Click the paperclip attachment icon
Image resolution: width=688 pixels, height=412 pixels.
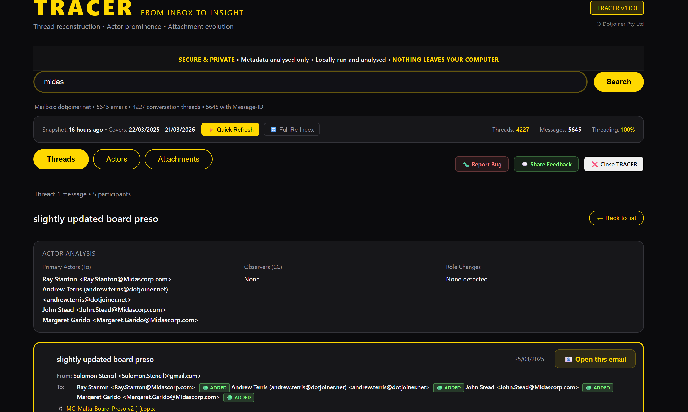point(60,409)
